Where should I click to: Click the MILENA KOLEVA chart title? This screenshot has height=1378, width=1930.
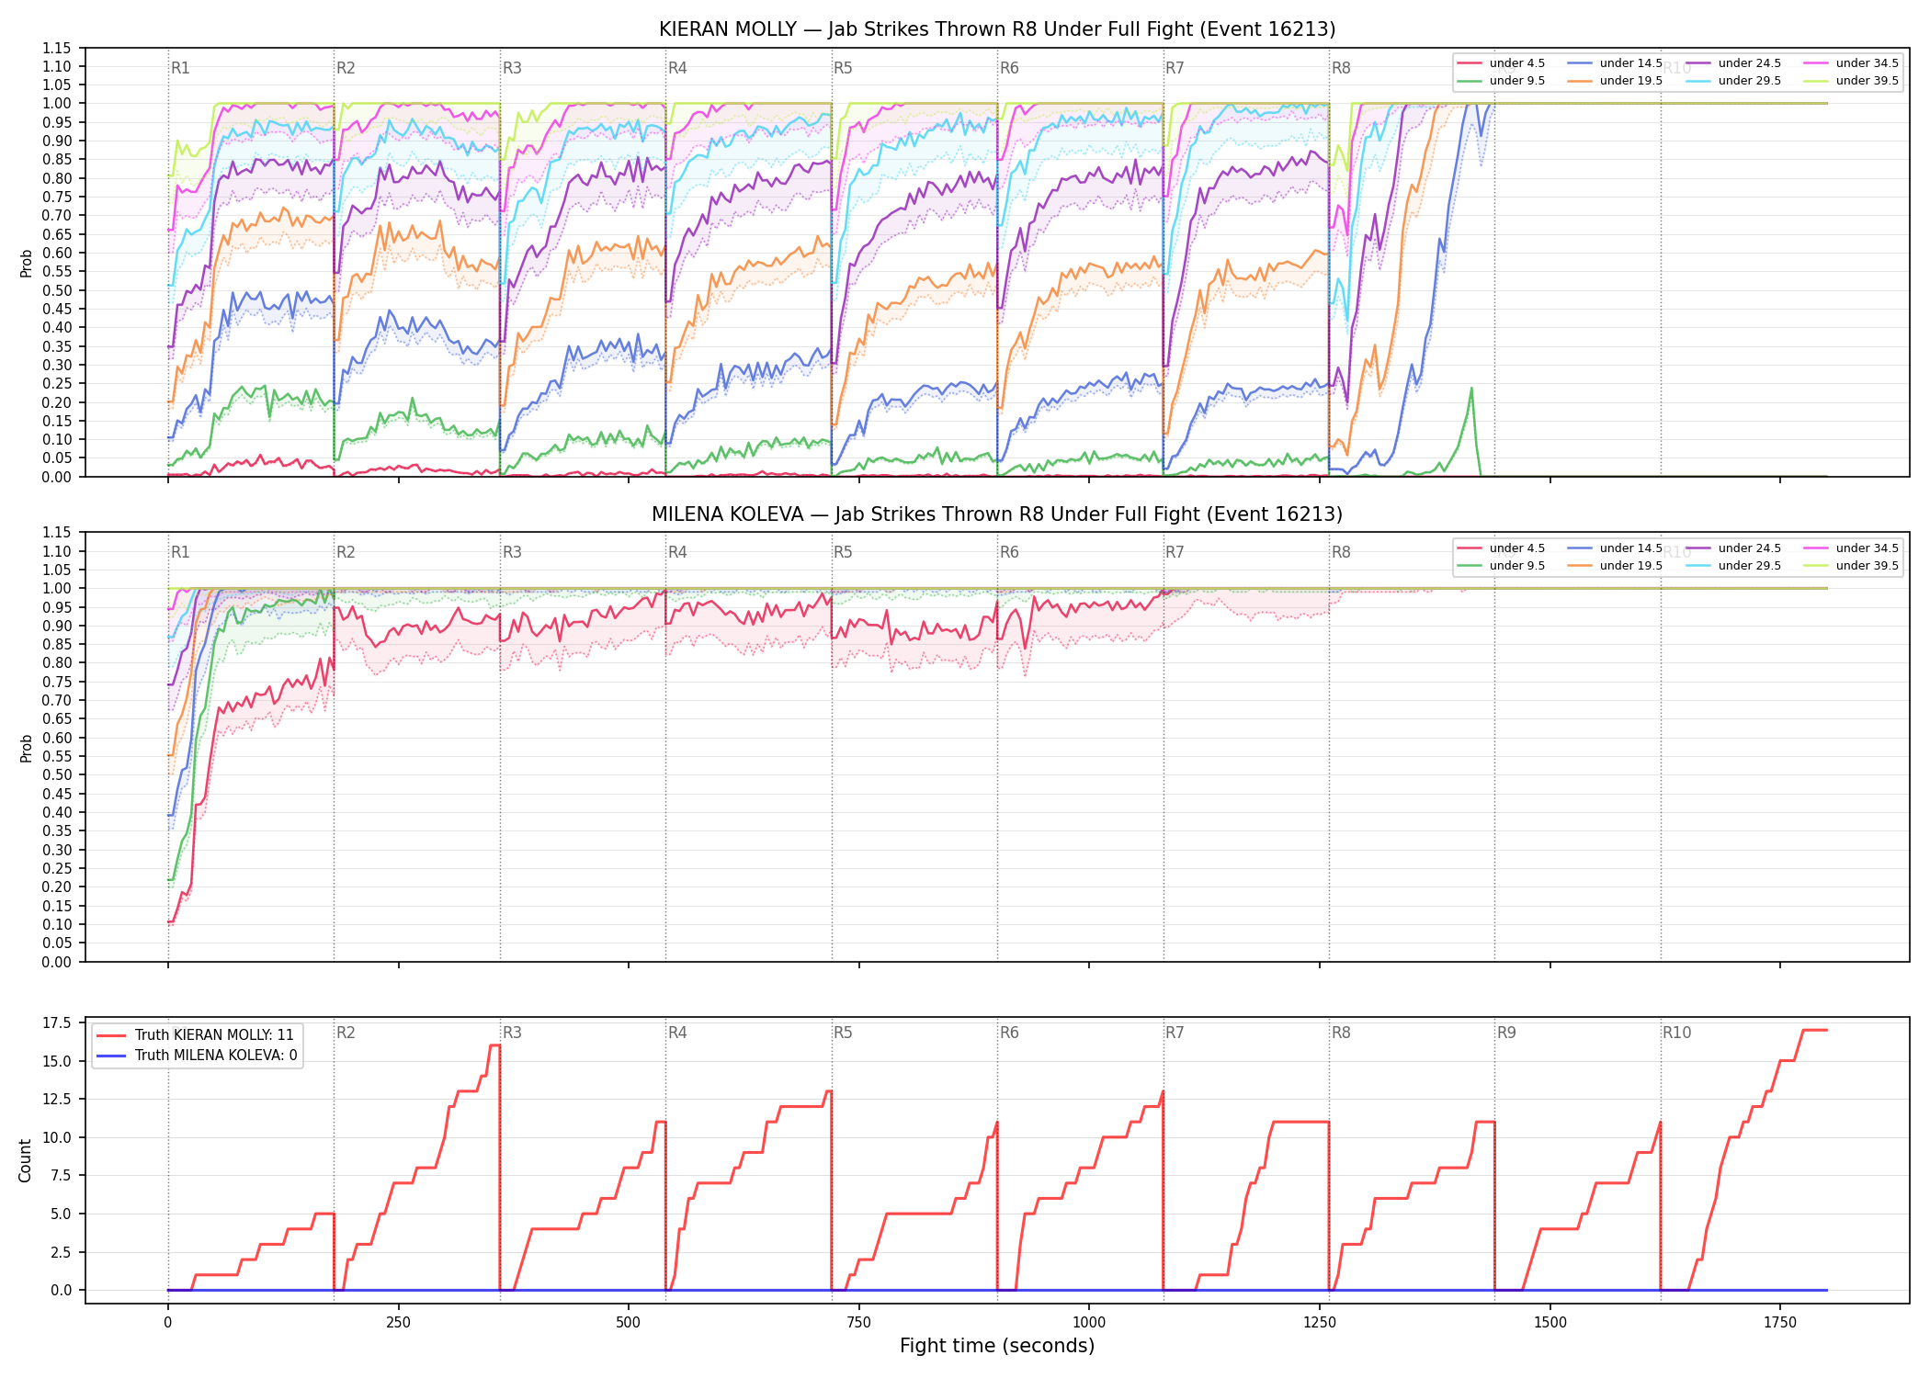pos(997,514)
